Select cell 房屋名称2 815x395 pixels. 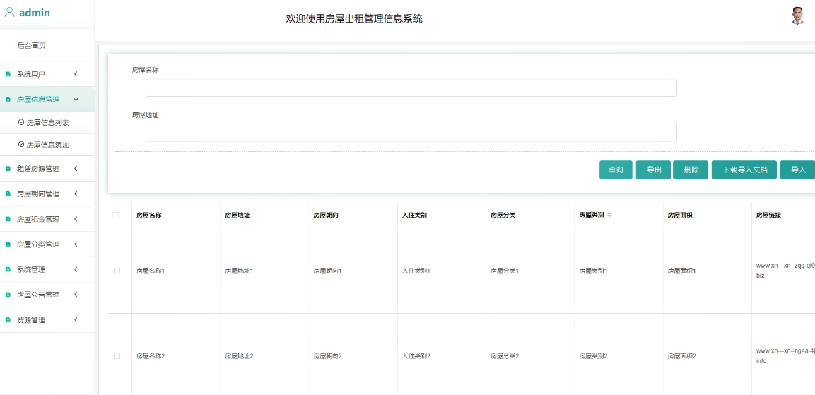151,356
